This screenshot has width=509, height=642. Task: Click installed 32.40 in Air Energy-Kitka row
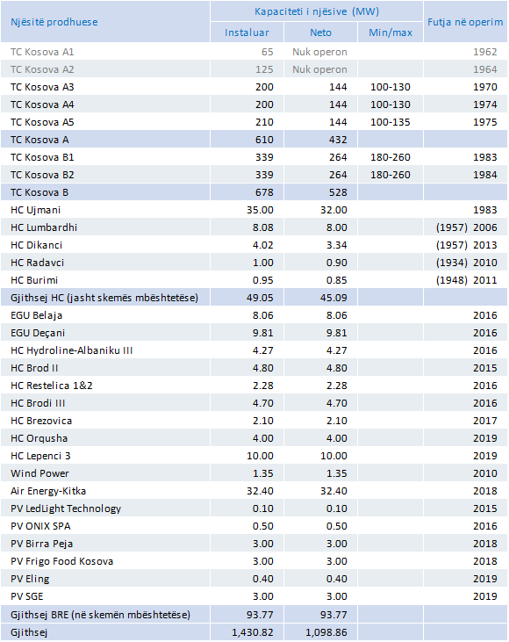click(260, 491)
